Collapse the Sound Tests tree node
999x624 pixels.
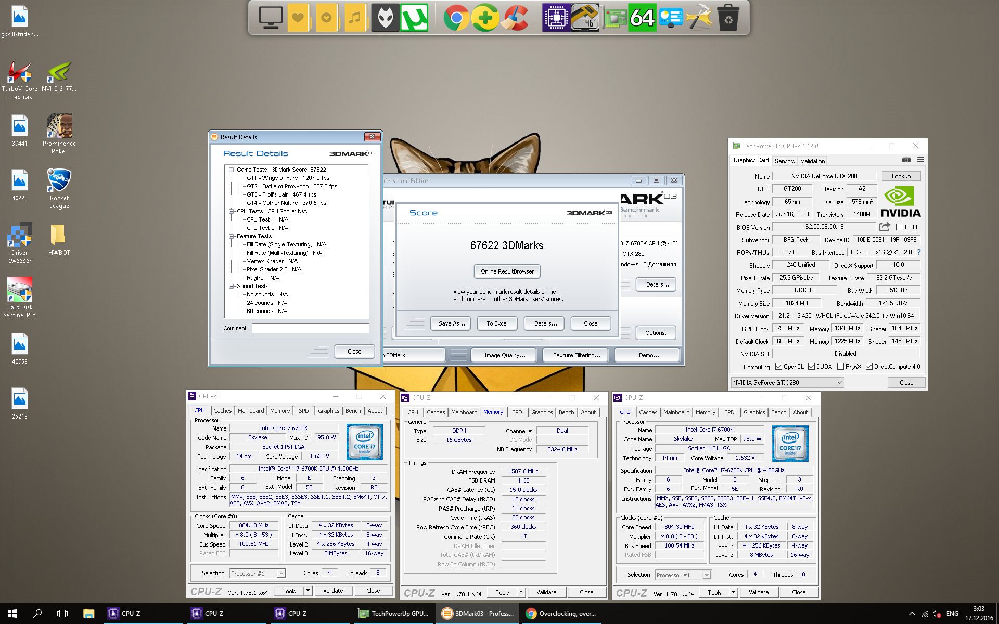click(x=232, y=286)
